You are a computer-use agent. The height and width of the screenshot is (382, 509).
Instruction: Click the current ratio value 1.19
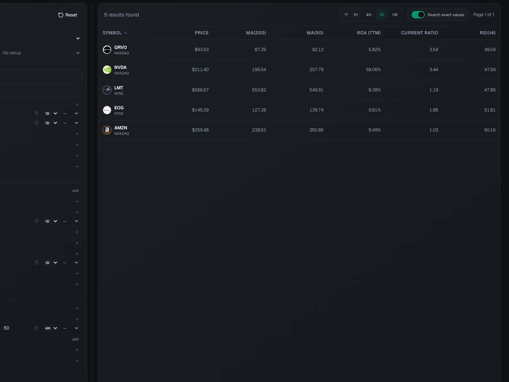[x=434, y=90]
